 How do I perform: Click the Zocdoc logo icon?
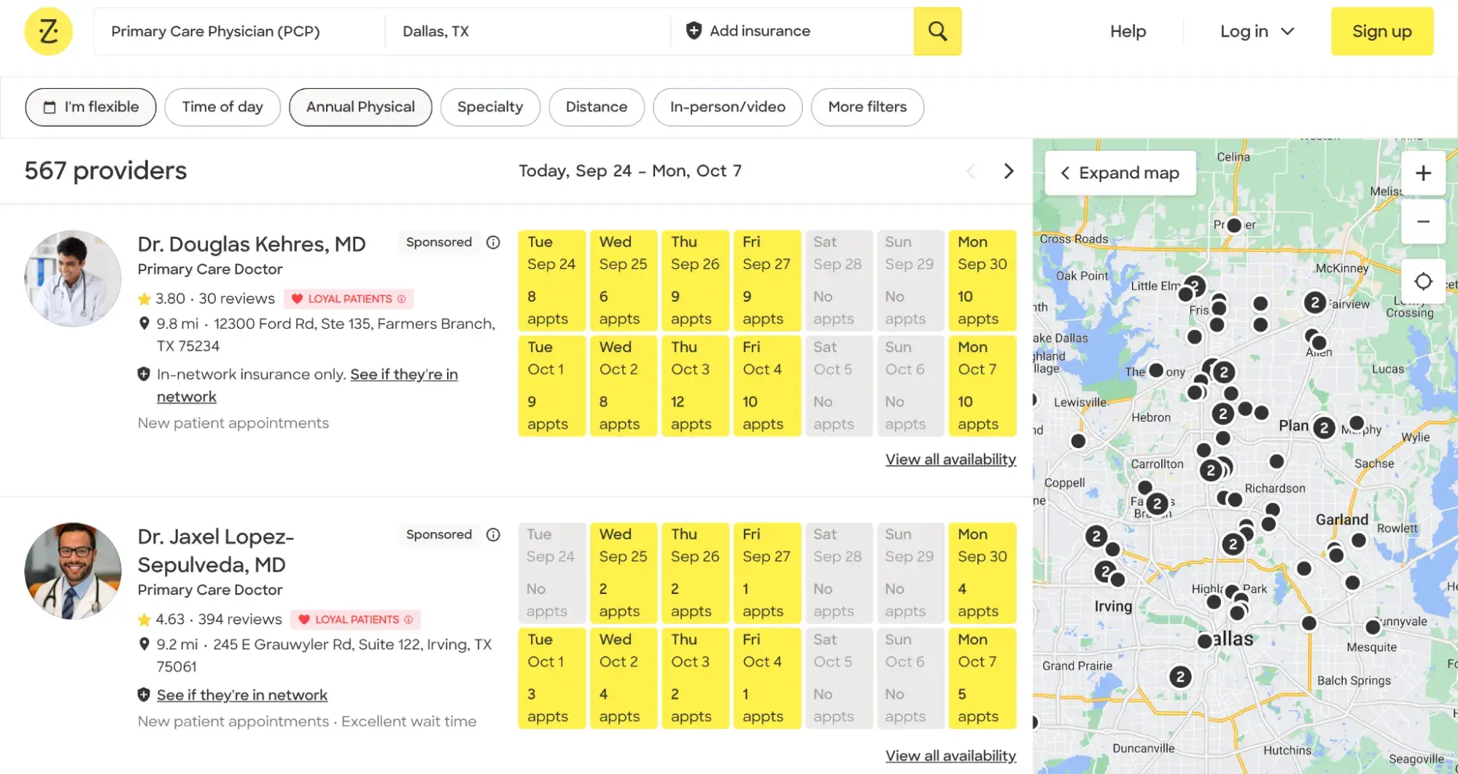click(48, 31)
